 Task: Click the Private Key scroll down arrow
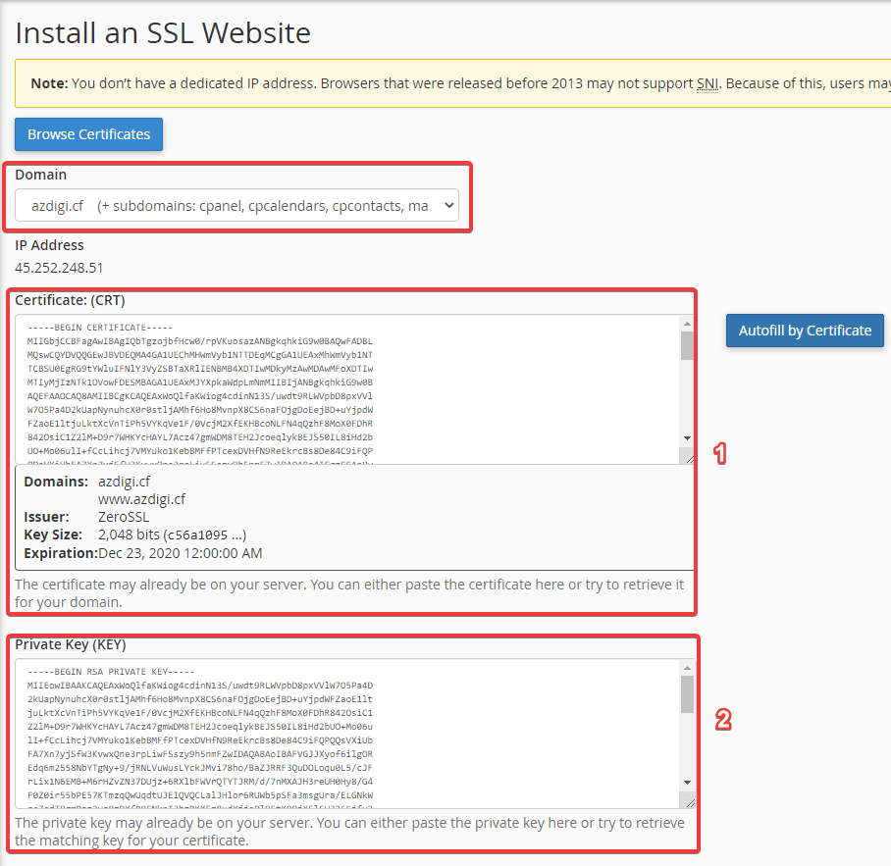click(687, 785)
